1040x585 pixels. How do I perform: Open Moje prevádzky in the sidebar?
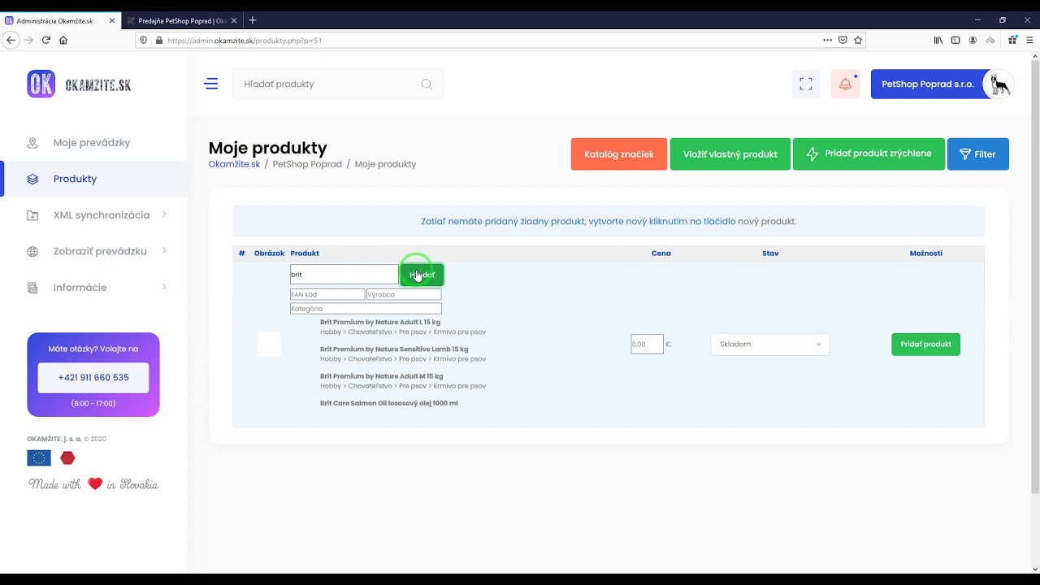(92, 142)
